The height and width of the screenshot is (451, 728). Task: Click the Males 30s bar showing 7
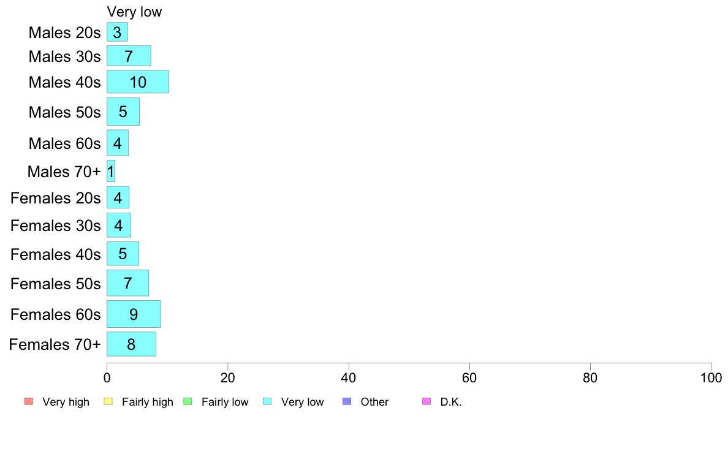click(x=129, y=56)
